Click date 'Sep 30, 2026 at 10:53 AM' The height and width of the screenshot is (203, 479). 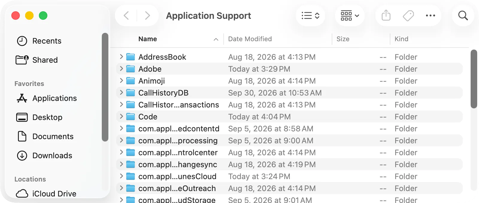pyautogui.click(x=275, y=93)
